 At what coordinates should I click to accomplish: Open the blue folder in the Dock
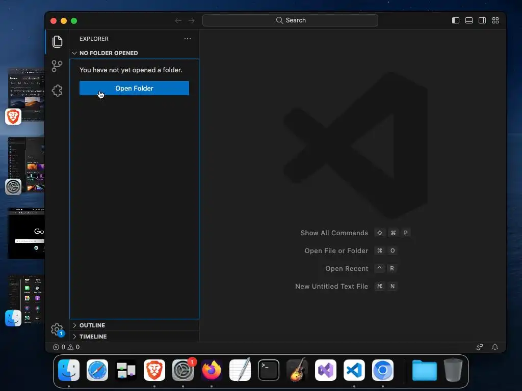pyautogui.click(x=425, y=370)
